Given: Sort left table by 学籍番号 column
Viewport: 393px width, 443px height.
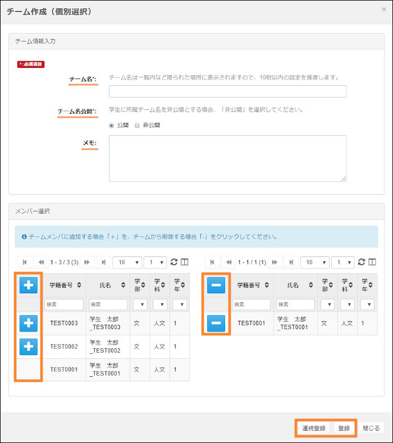Looking at the screenshot, I should (65, 285).
